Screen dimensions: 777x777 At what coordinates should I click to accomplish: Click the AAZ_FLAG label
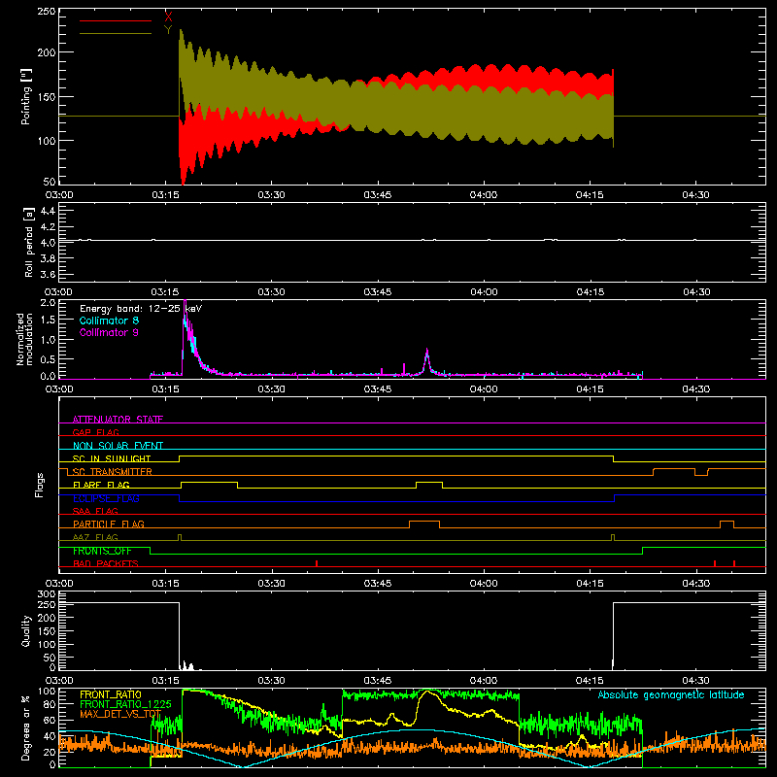(95, 537)
